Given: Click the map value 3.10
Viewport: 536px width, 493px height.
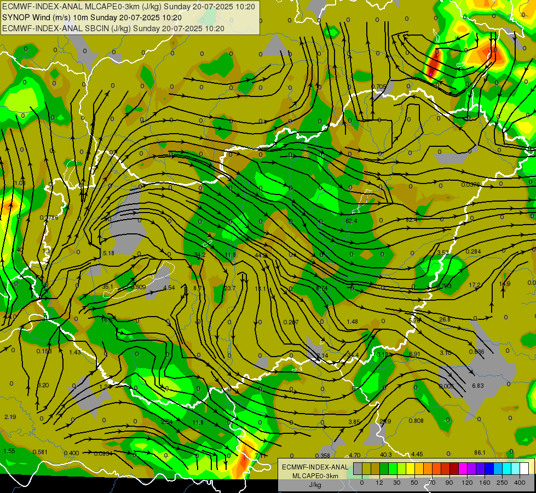Looking at the screenshot, I should click(446, 353).
